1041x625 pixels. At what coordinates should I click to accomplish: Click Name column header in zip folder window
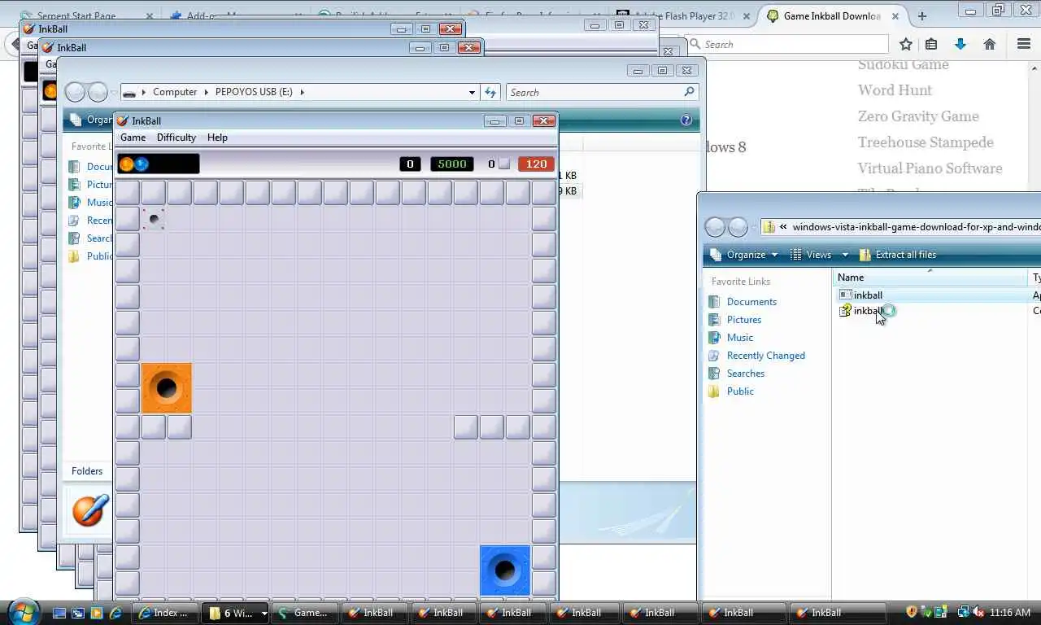[x=932, y=278]
